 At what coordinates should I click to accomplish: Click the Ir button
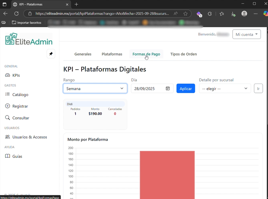[x=258, y=89]
